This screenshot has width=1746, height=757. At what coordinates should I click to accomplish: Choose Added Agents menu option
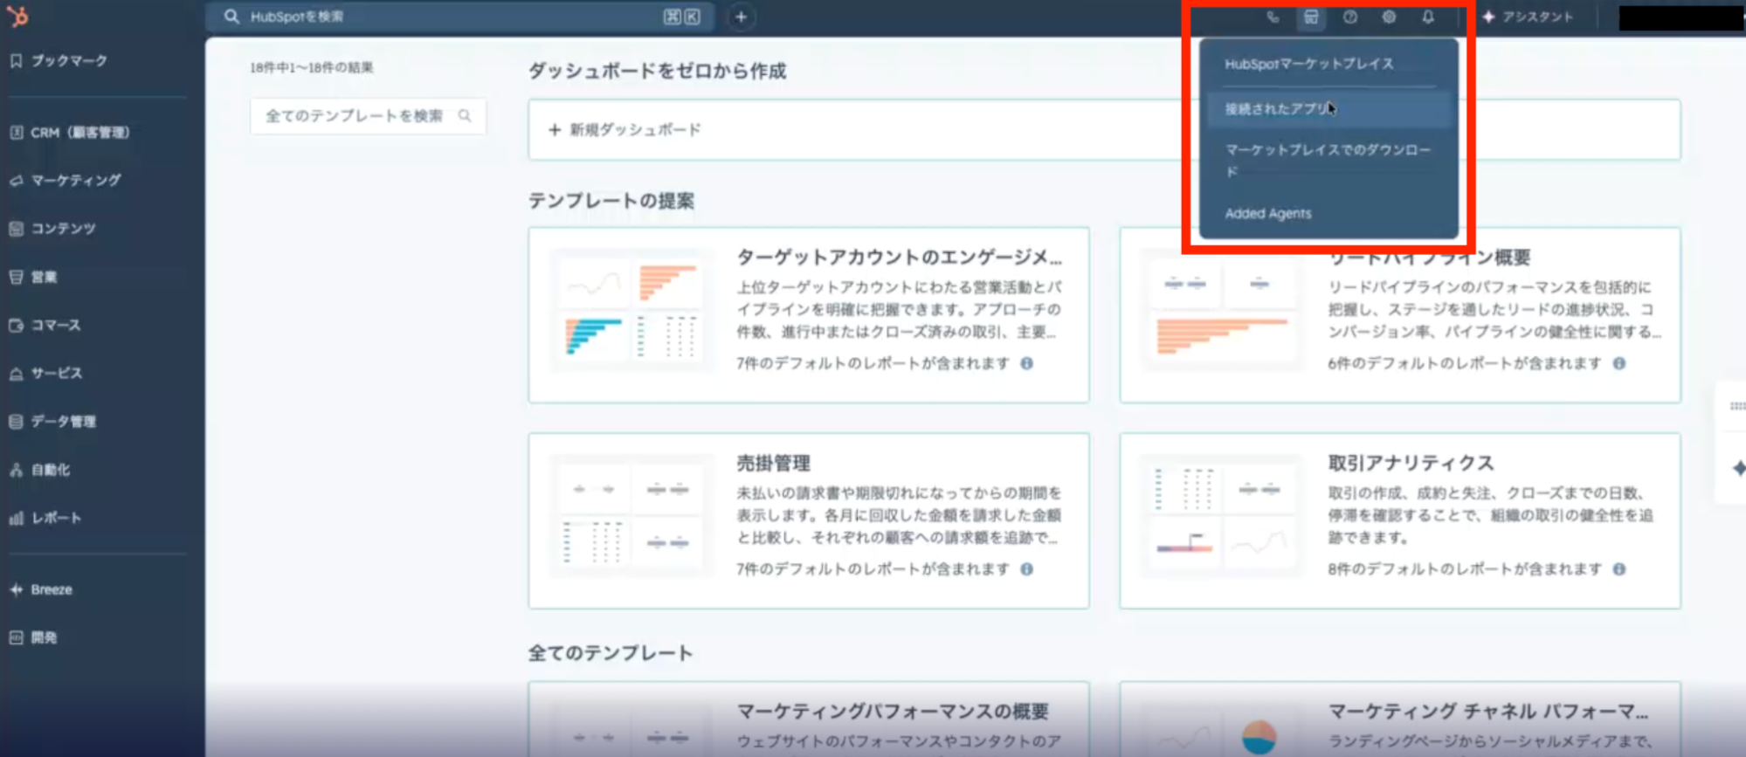coord(1267,214)
